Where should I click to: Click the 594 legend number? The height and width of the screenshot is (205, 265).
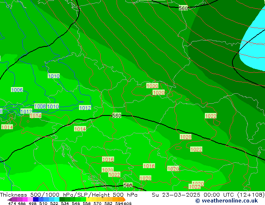click(x=119, y=203)
